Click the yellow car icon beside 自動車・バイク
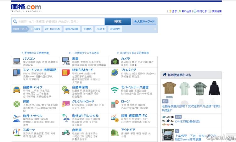 (x=17, y=90)
